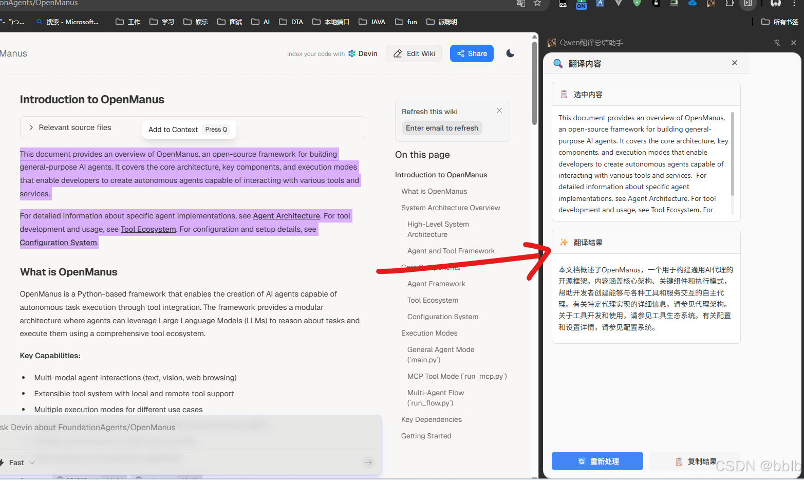
Task: Click the unlocked padlock extension icon
Action: tap(656, 3)
